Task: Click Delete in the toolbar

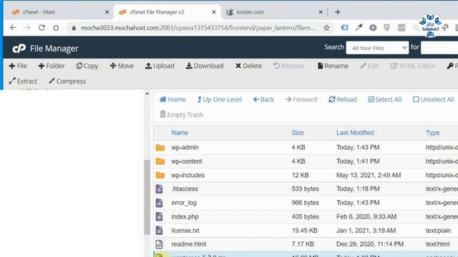Action: (x=248, y=66)
